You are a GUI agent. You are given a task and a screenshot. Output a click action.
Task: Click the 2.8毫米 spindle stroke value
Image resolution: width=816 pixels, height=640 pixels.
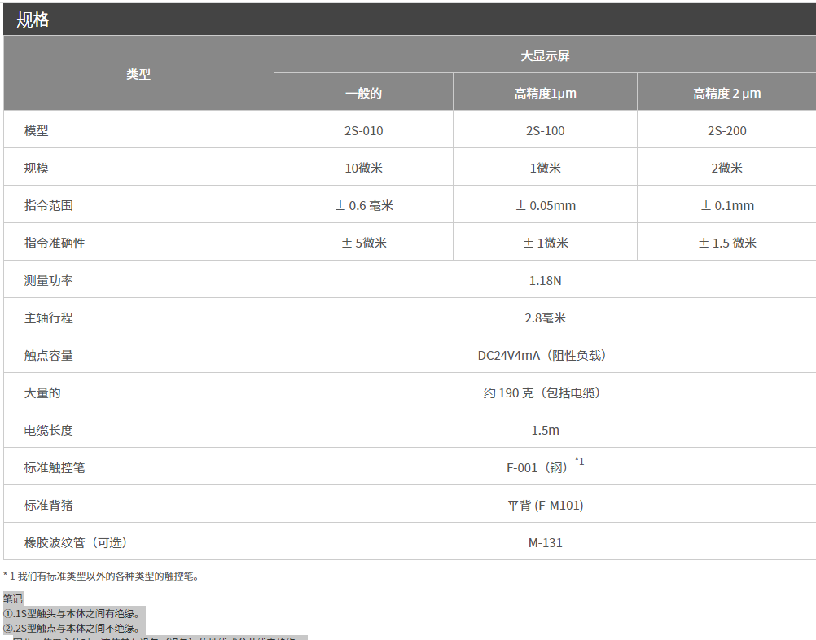(x=544, y=317)
